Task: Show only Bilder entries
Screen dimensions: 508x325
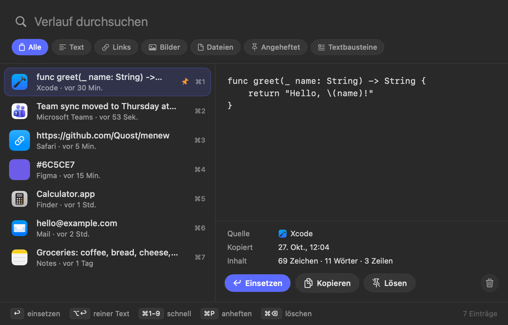Action: click(164, 47)
